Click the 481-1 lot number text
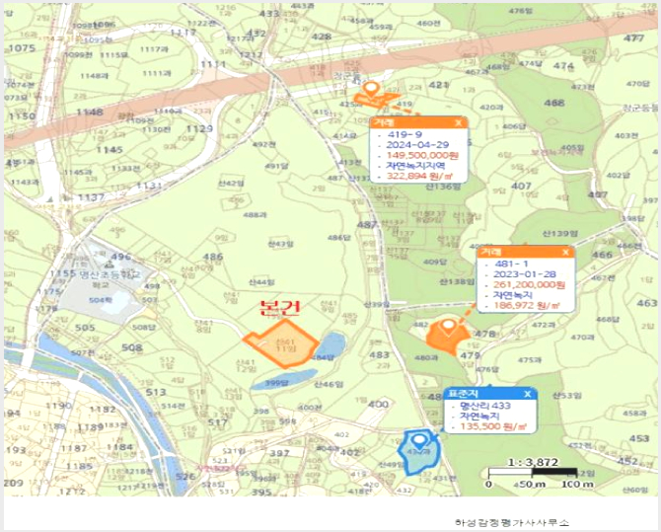661x532 pixels. coord(511,265)
